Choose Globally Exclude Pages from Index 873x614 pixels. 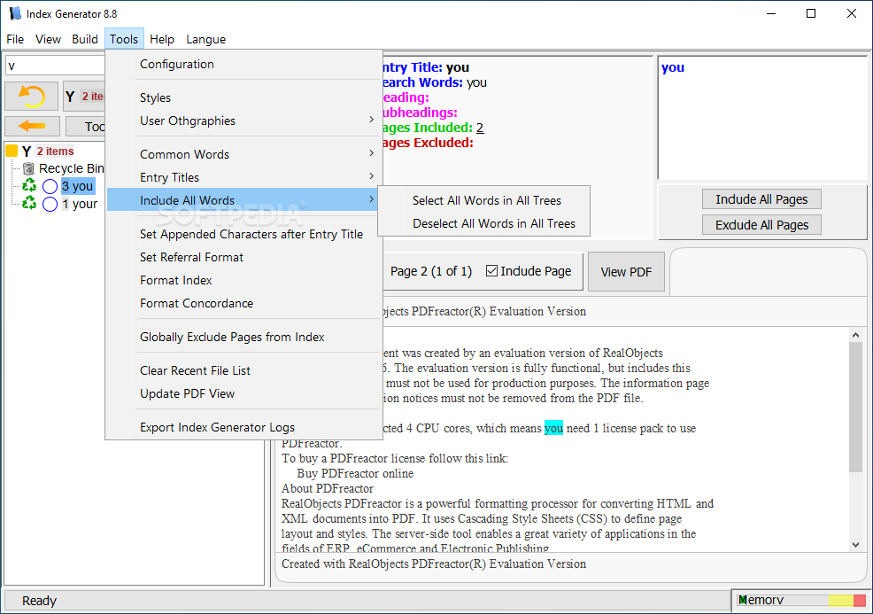point(243,337)
